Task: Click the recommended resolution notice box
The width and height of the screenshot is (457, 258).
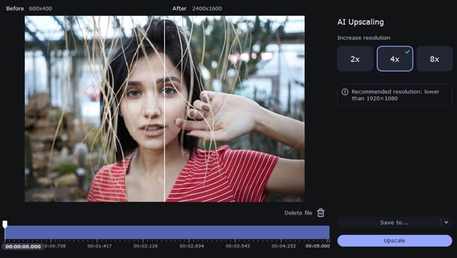Action: tap(394, 95)
